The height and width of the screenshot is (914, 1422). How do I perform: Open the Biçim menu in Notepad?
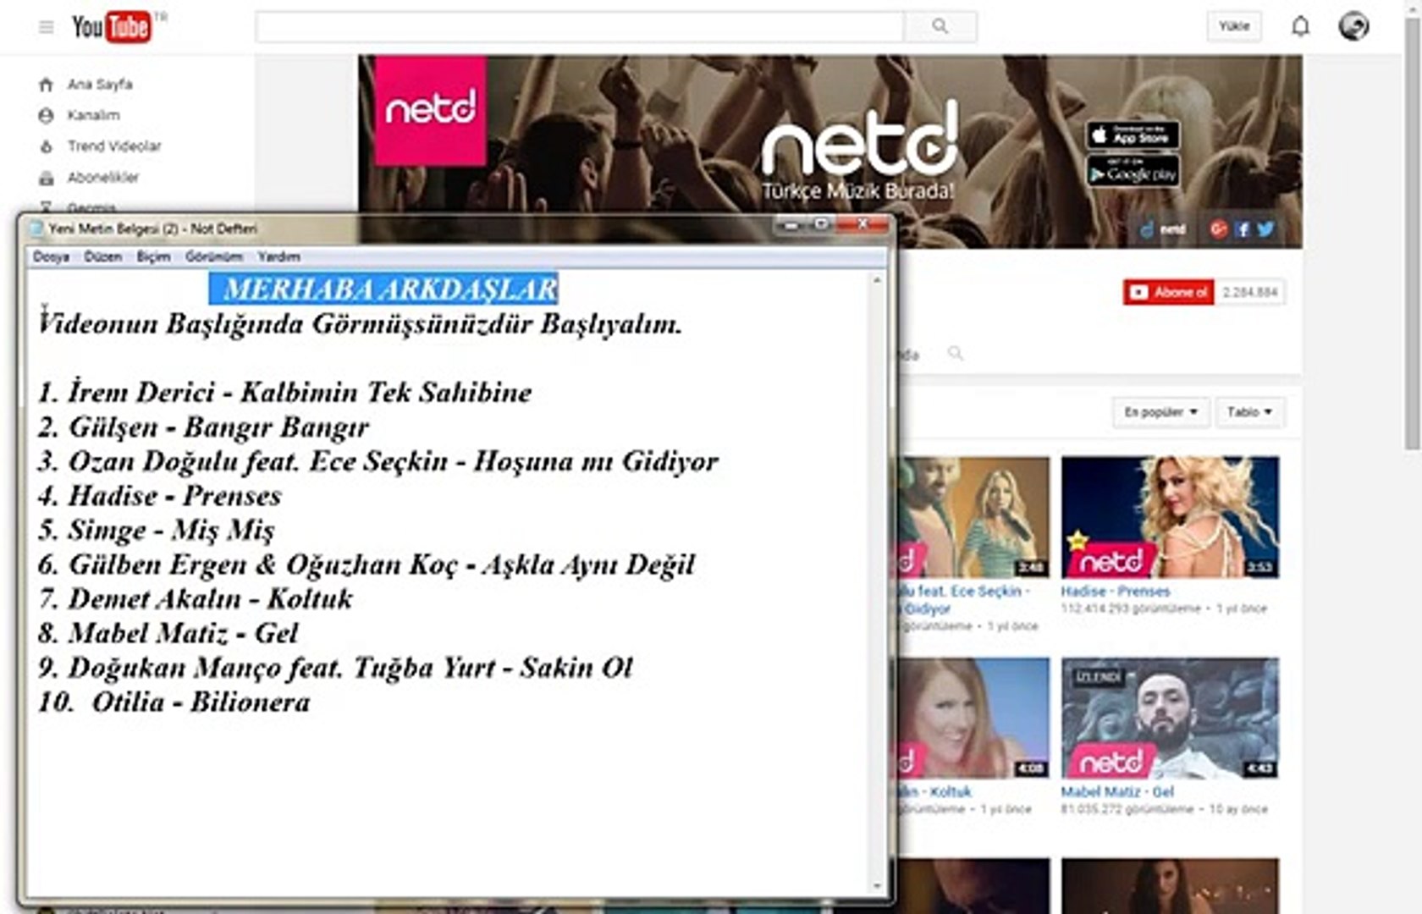[153, 256]
